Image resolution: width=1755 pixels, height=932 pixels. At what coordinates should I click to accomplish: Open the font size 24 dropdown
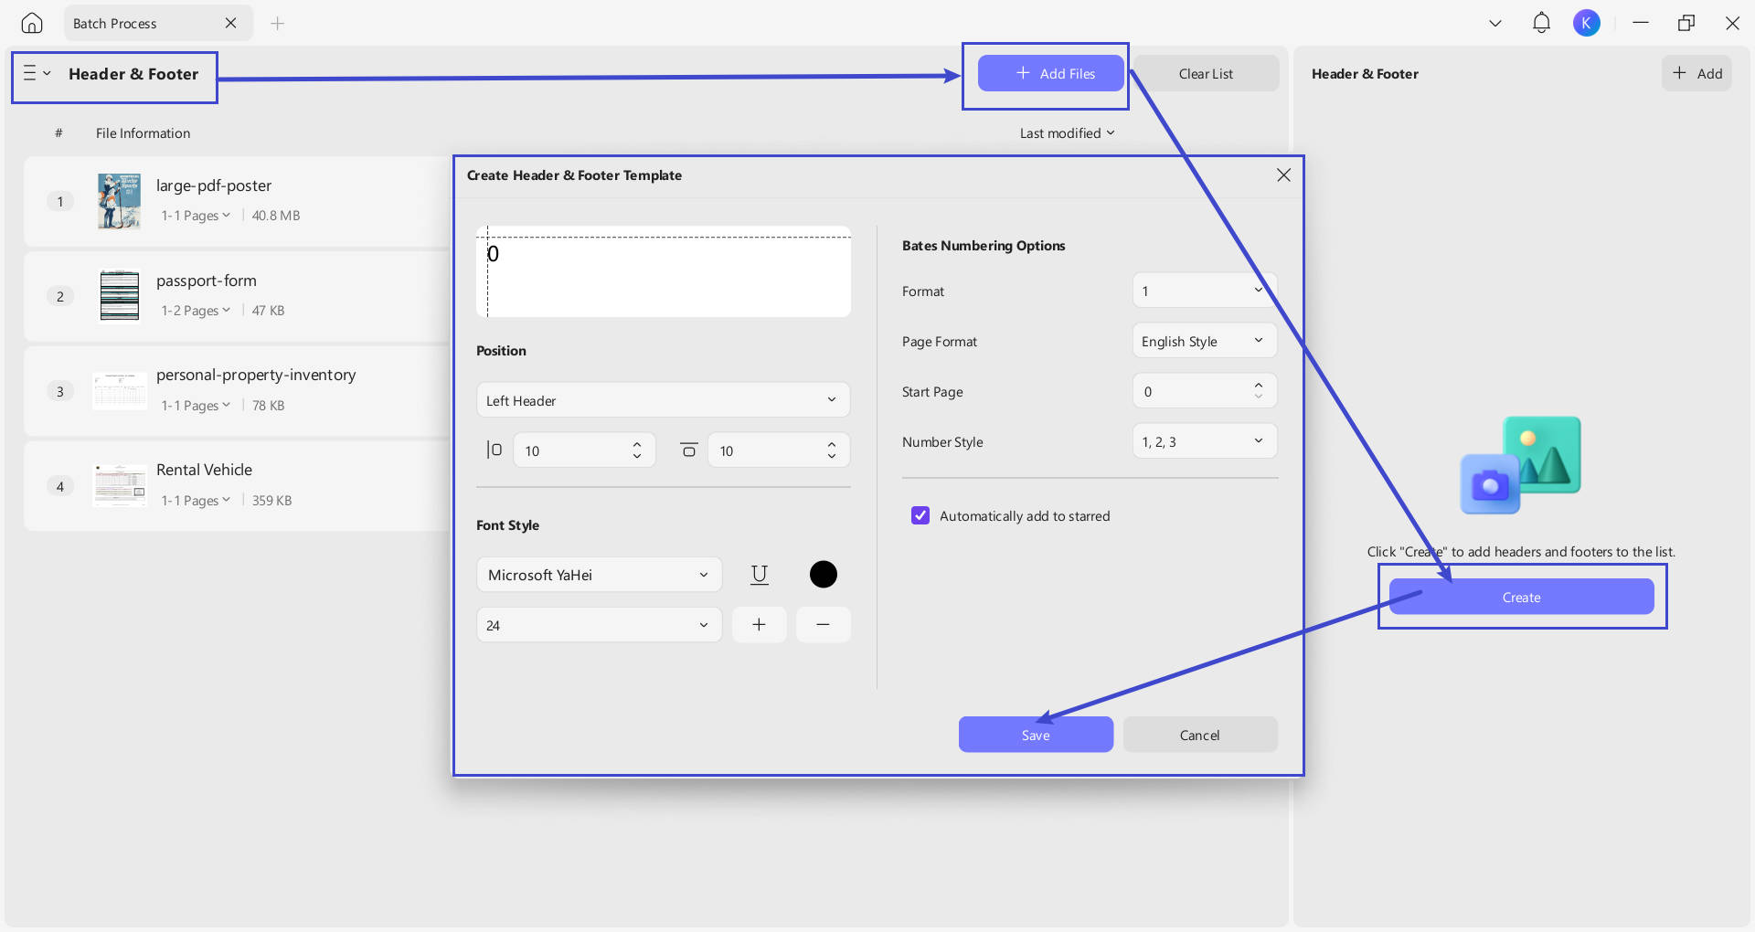(599, 625)
